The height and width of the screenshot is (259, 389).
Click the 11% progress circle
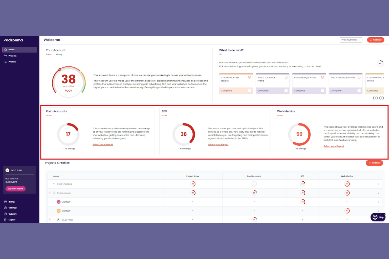[380, 64]
